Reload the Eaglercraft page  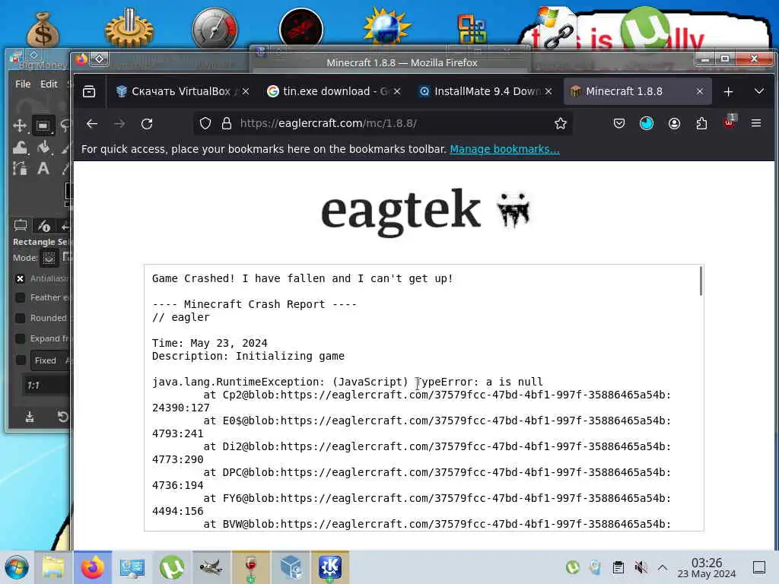[147, 124]
